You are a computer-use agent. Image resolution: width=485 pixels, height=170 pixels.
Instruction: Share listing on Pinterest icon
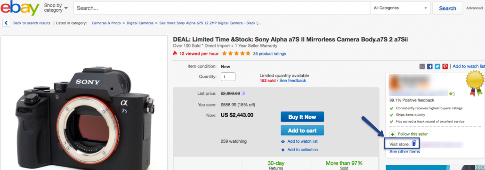tap(445, 66)
